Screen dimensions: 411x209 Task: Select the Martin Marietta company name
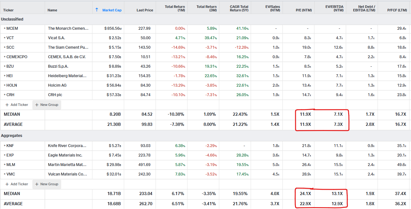click(x=68, y=165)
